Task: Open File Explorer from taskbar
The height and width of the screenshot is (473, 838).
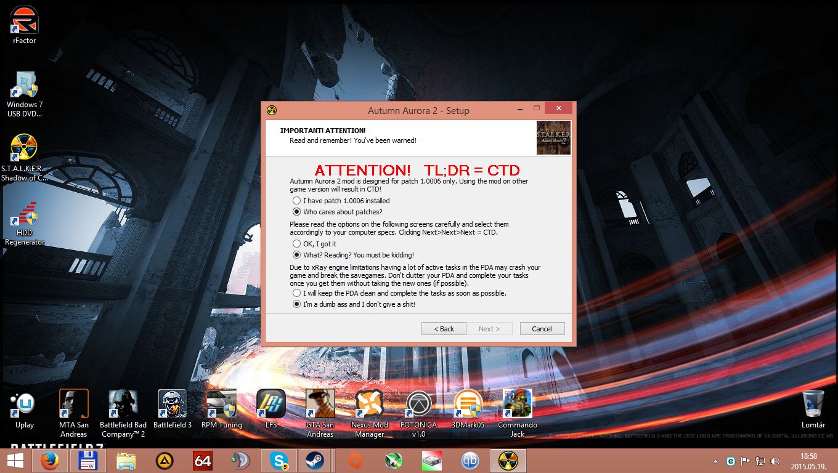Action: point(126,461)
